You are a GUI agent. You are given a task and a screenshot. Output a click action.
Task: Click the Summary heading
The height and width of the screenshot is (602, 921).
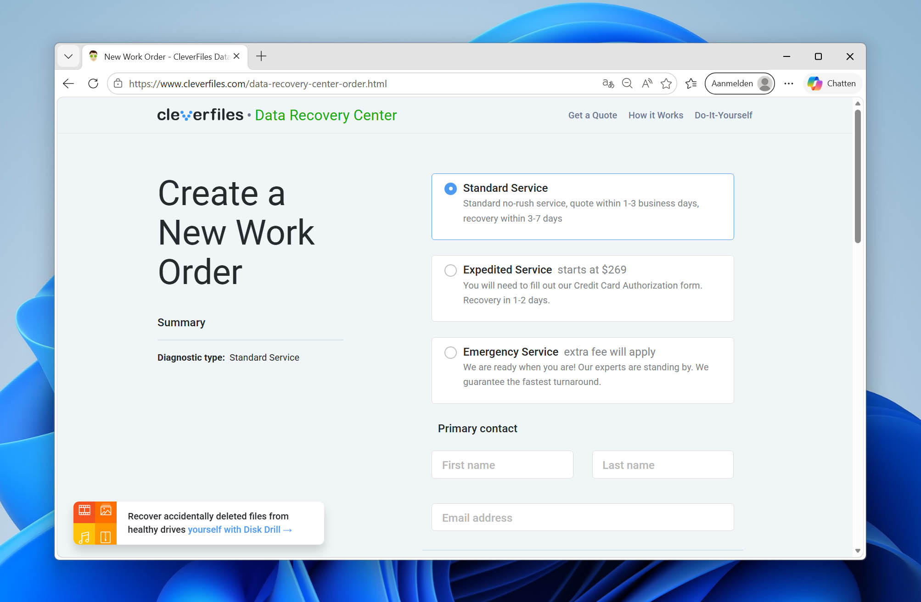click(x=181, y=323)
